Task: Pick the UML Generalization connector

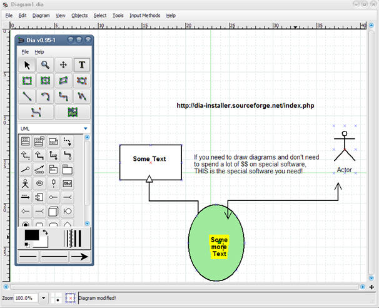Action: (39, 155)
